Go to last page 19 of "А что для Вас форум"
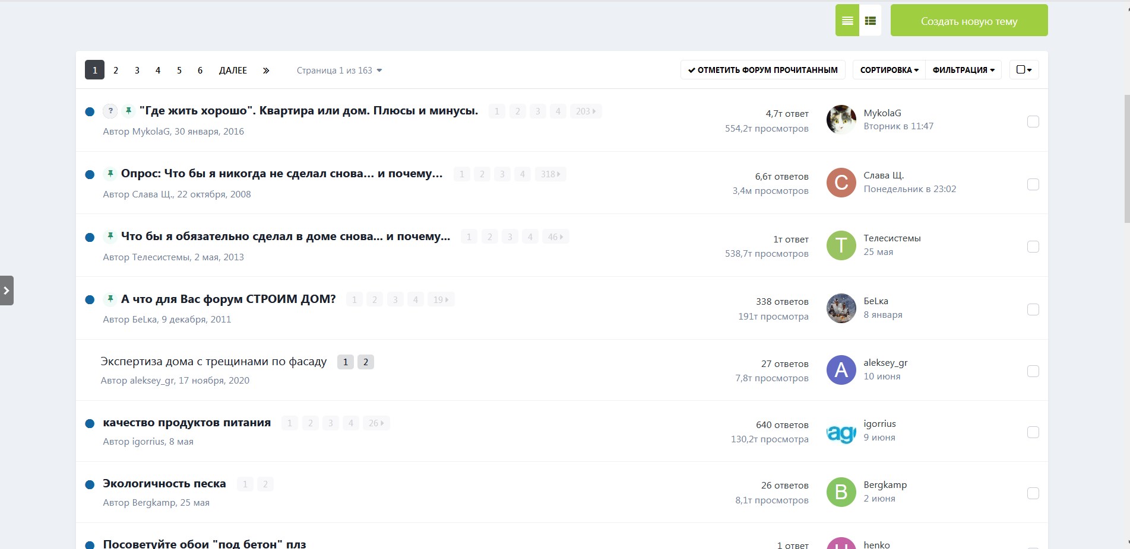 [441, 300]
